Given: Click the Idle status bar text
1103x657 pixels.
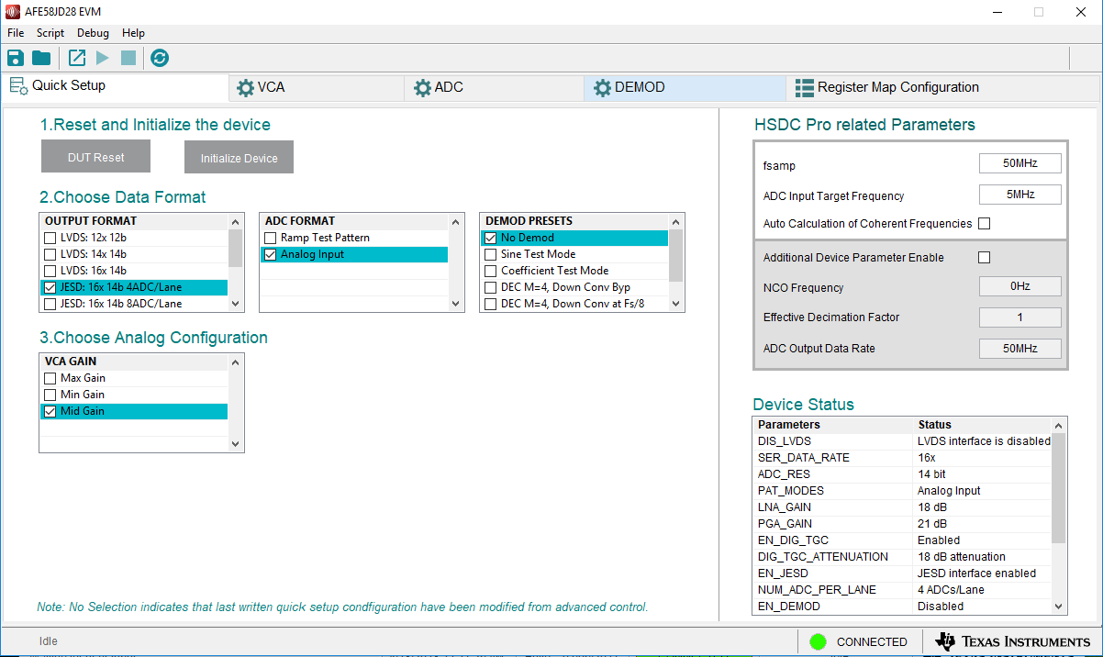Looking at the screenshot, I should click(48, 641).
